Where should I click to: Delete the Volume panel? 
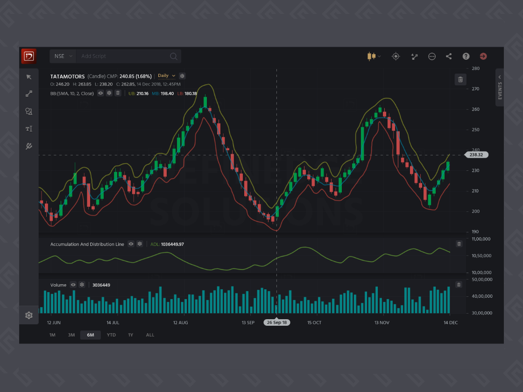pyautogui.click(x=459, y=285)
